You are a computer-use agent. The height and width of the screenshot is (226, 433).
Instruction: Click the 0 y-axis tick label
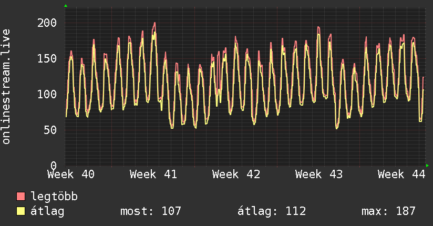pos(54,166)
